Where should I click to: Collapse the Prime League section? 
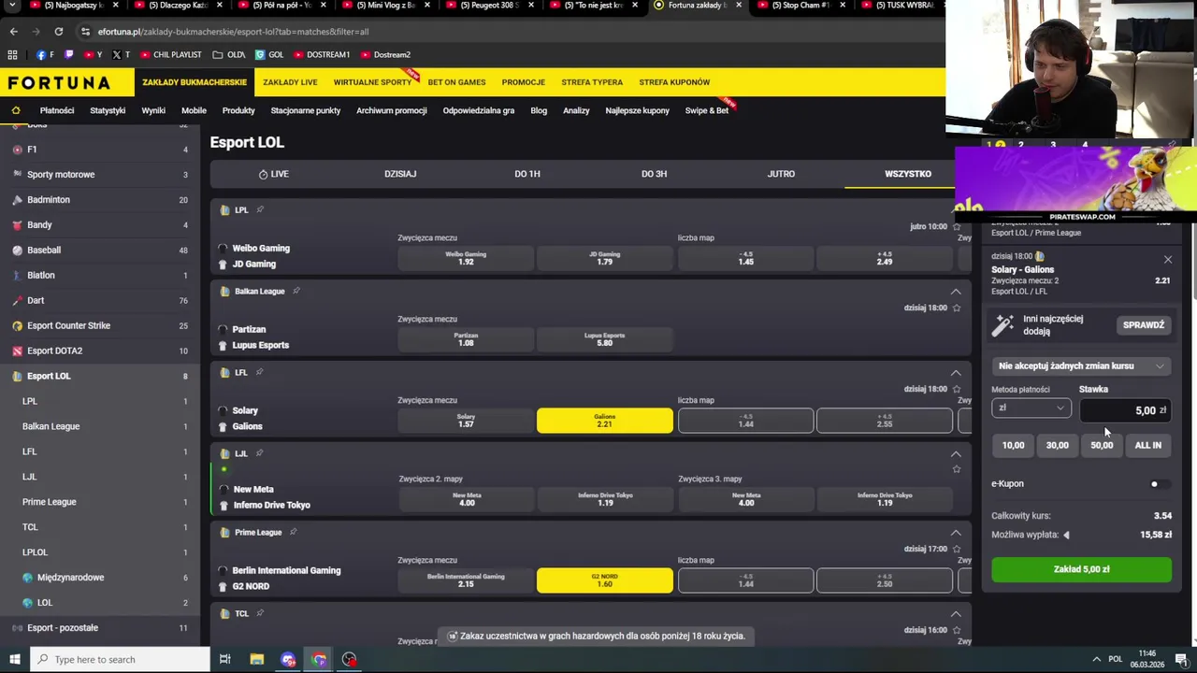click(956, 533)
